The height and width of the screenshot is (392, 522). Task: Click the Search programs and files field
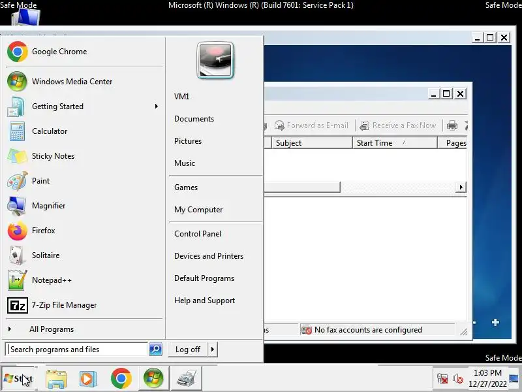(76, 350)
